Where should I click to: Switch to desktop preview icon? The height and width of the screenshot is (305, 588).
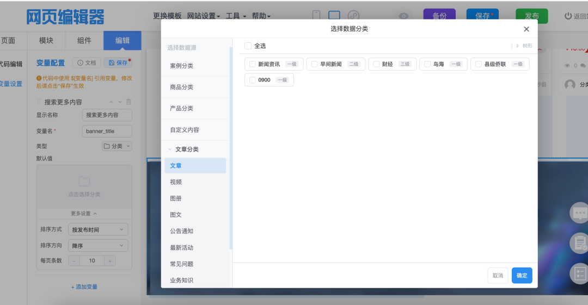coord(334,15)
